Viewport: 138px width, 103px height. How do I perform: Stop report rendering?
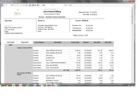tap(24, 5)
